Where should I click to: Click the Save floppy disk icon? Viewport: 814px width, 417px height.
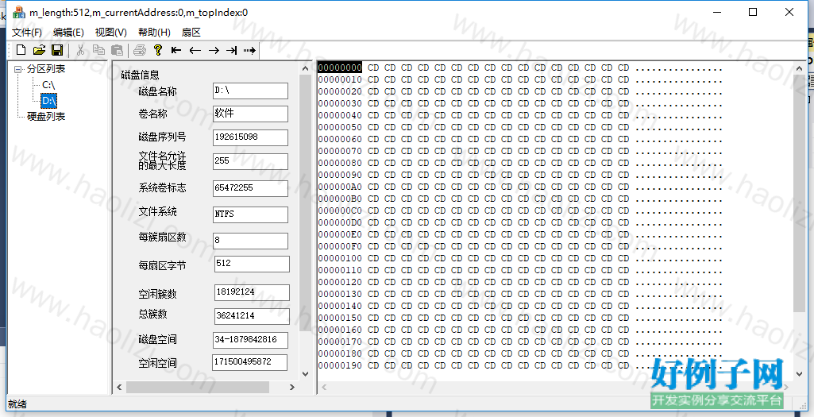click(57, 50)
